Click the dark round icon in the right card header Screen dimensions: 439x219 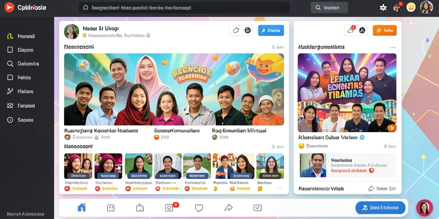pos(362,30)
